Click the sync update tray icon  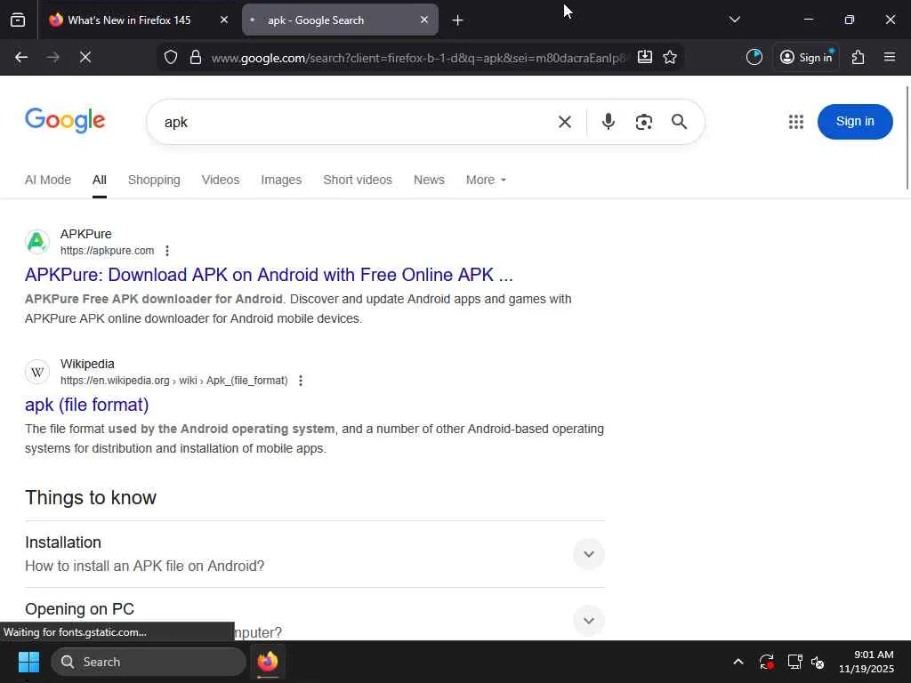click(766, 662)
